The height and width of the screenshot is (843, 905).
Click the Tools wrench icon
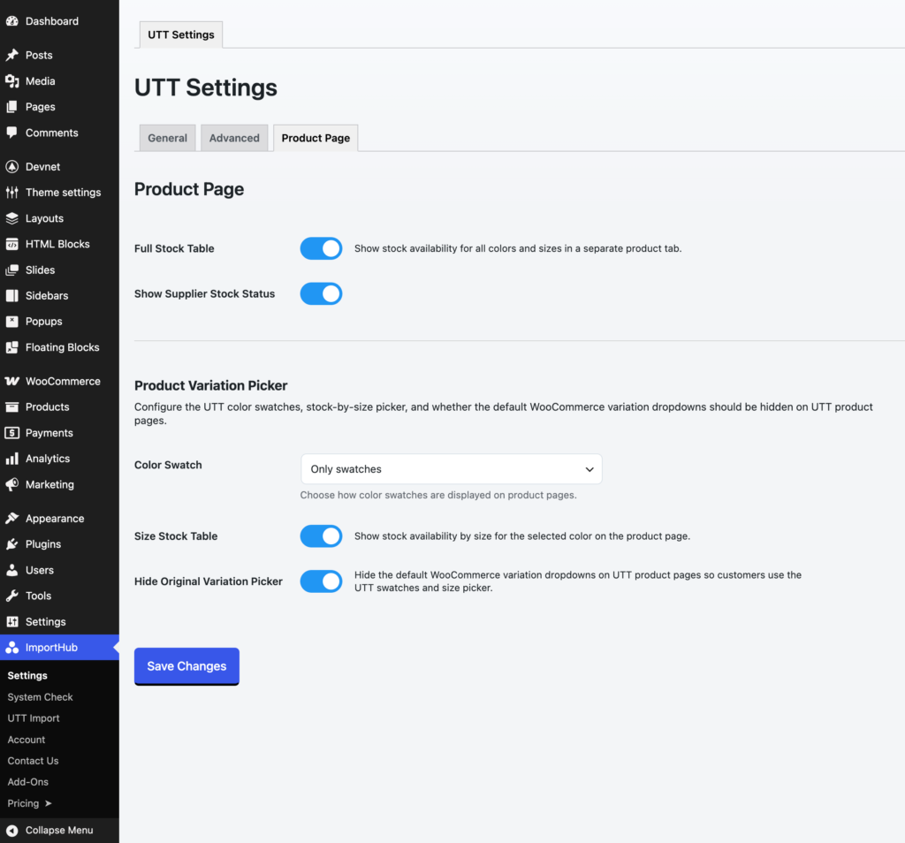[12, 596]
